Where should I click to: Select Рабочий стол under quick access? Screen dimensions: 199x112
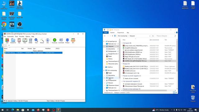112,44
